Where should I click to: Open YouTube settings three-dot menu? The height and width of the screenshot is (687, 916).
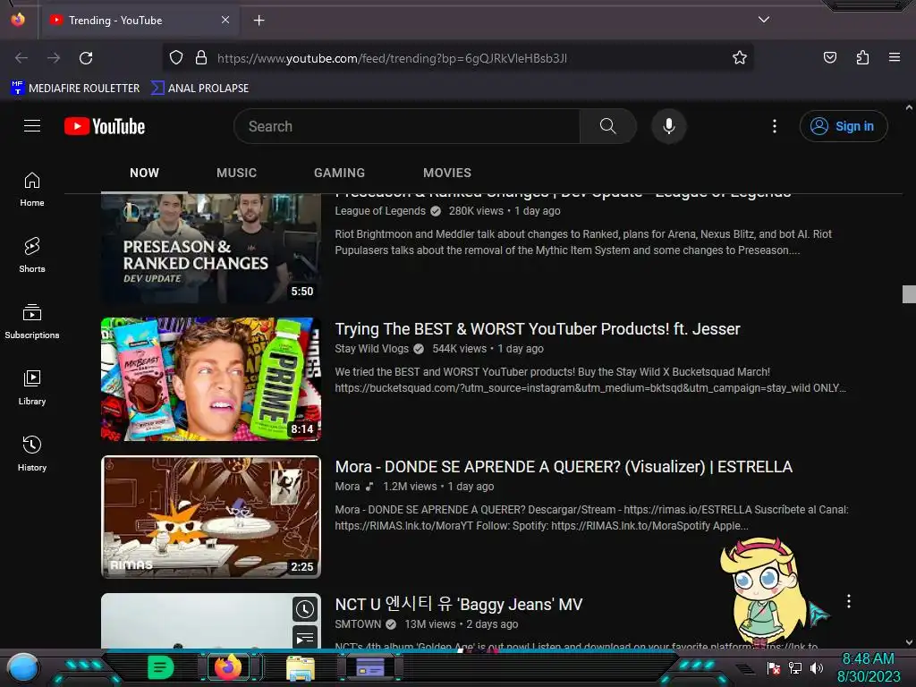click(775, 126)
